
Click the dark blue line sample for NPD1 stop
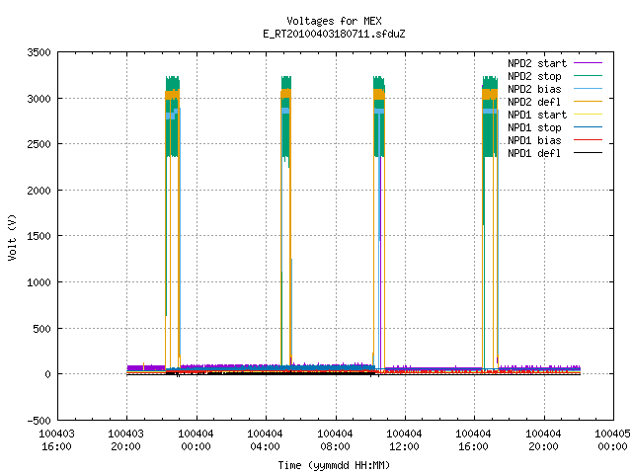pos(589,127)
